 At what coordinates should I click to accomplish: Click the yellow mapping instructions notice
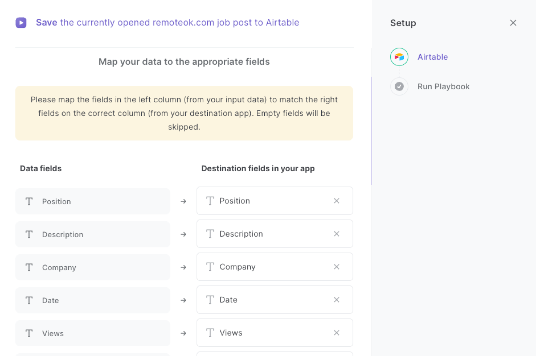pyautogui.click(x=184, y=113)
